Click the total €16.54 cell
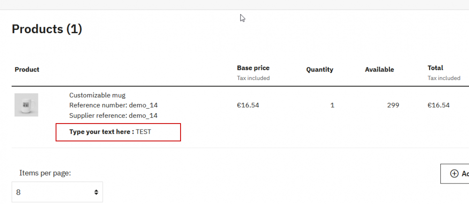469x204 pixels. [439, 105]
